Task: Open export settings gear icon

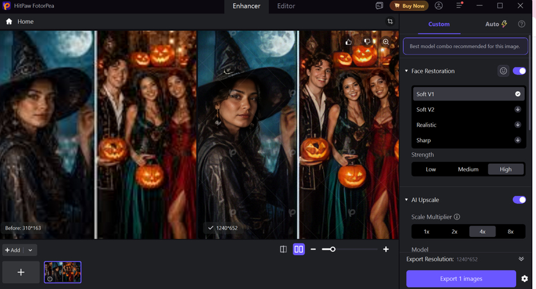Action: click(524, 279)
